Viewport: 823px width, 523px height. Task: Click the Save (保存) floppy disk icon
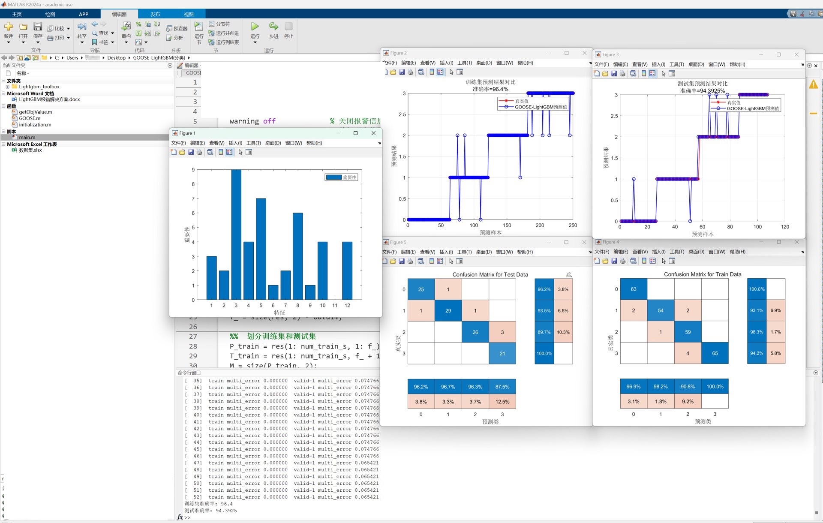click(x=38, y=27)
